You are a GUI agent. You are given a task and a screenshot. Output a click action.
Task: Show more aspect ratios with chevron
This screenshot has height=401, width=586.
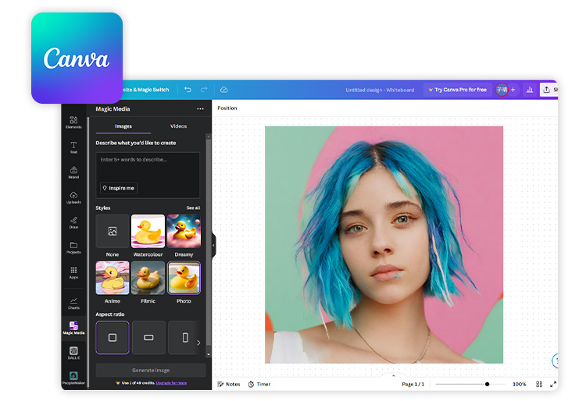[198, 342]
